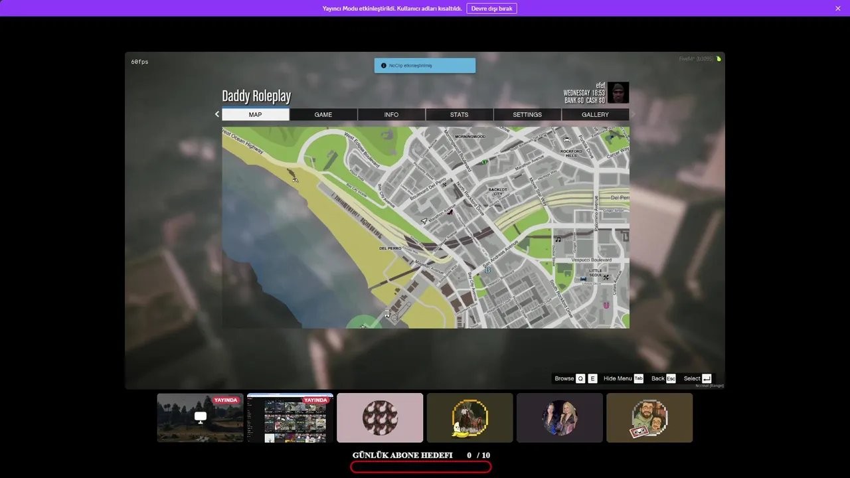Viewport: 850px width, 478px height.
Task: Click the 'Devre dışı bırak' button in the banner
Action: click(x=492, y=9)
